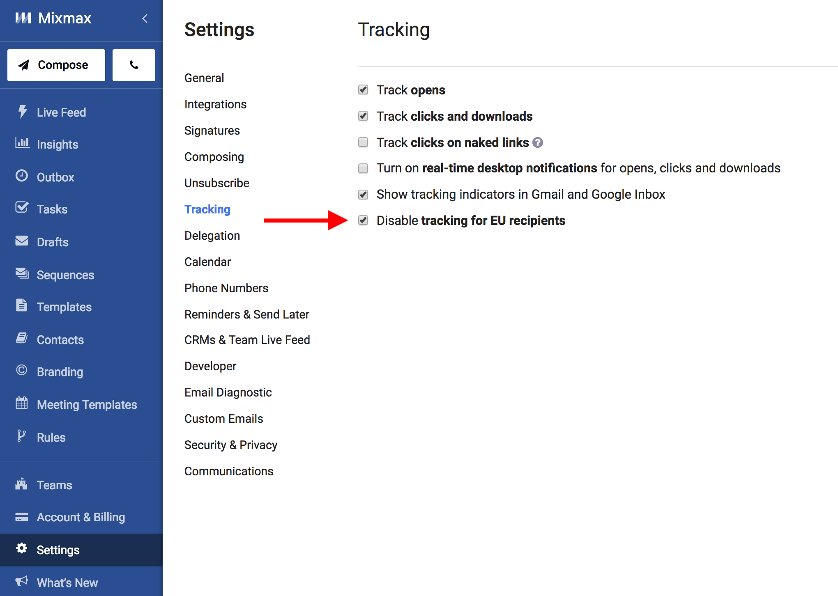Uncheck Disable tracking for EU recipients
838x596 pixels.
click(363, 220)
